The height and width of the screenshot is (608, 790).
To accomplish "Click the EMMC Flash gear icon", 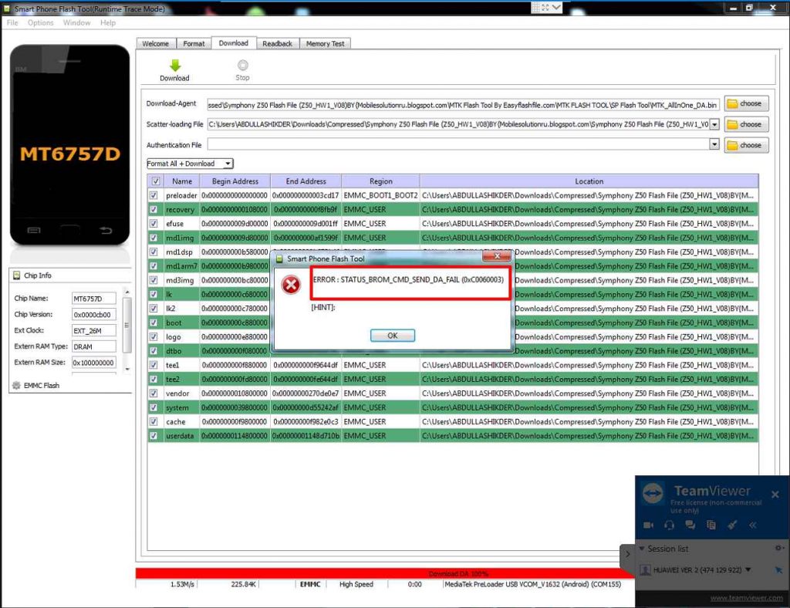I will pos(17,385).
